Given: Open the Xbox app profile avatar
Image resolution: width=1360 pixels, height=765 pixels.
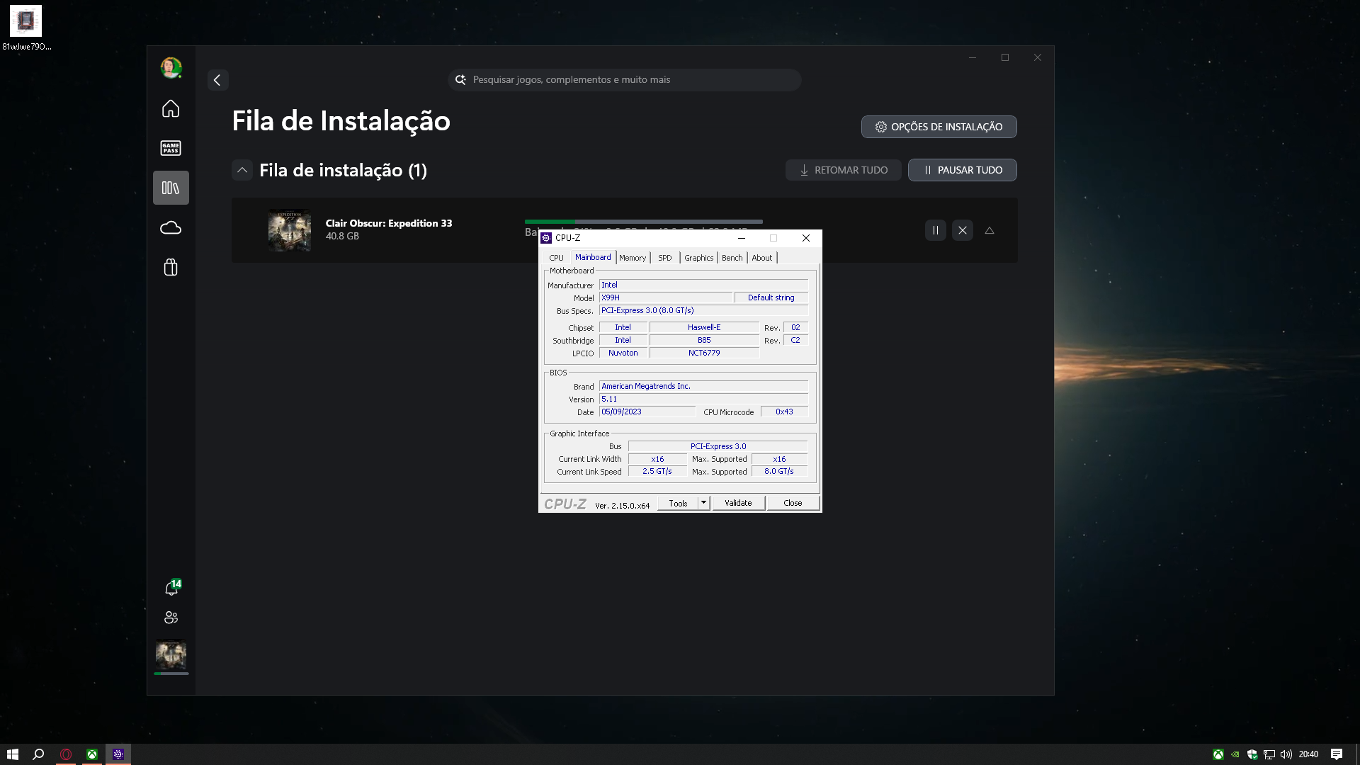Looking at the screenshot, I should [x=171, y=67].
